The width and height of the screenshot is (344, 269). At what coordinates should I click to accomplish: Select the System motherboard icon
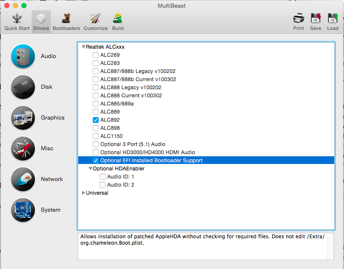tap(23, 210)
